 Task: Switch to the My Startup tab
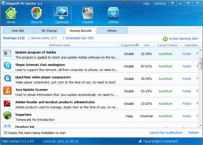tap(49, 31)
